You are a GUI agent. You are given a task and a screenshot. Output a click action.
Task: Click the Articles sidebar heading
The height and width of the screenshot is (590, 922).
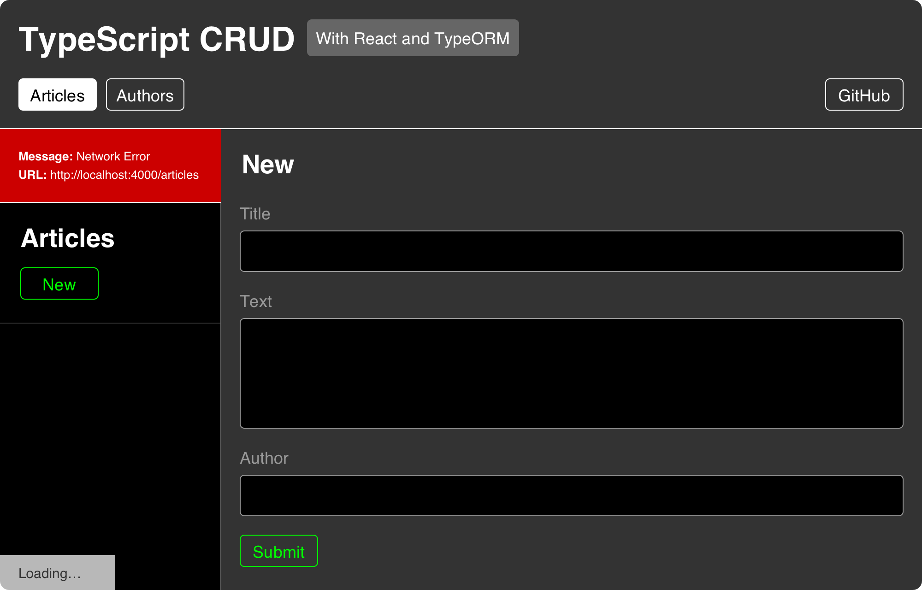(x=68, y=238)
